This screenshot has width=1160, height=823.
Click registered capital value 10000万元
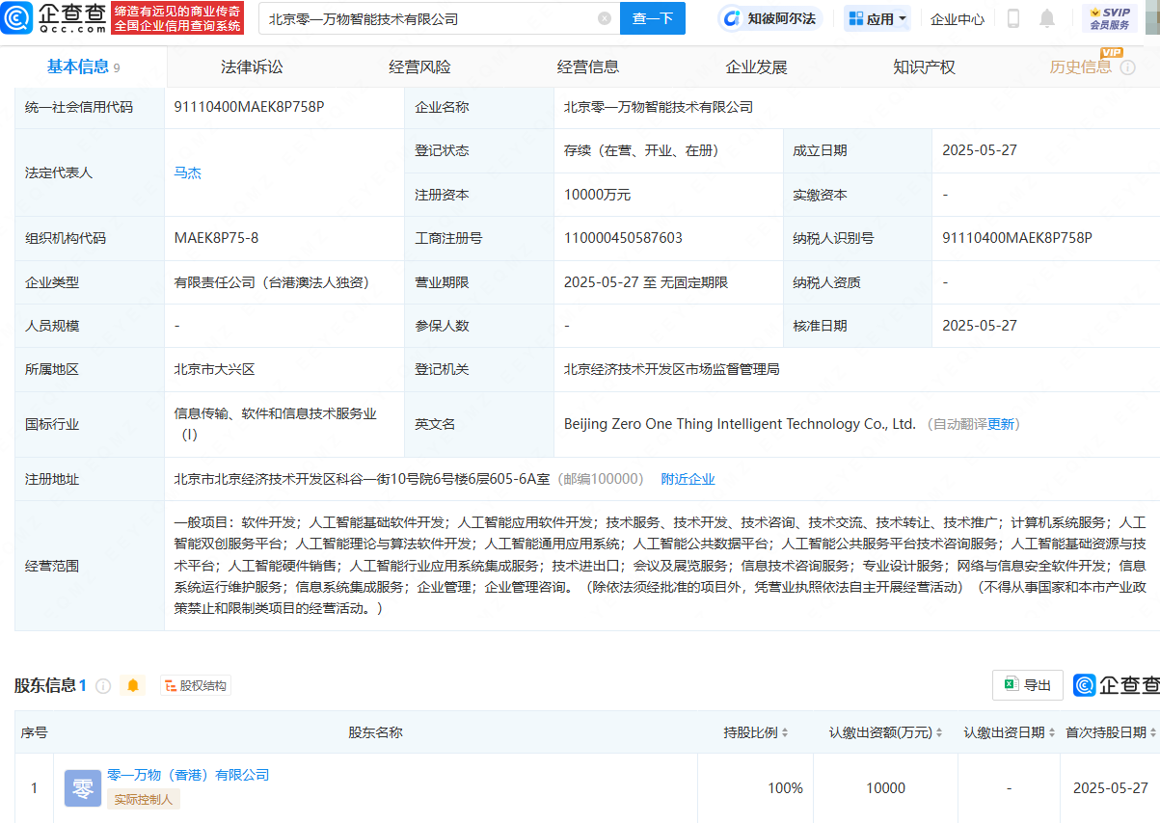597,195
